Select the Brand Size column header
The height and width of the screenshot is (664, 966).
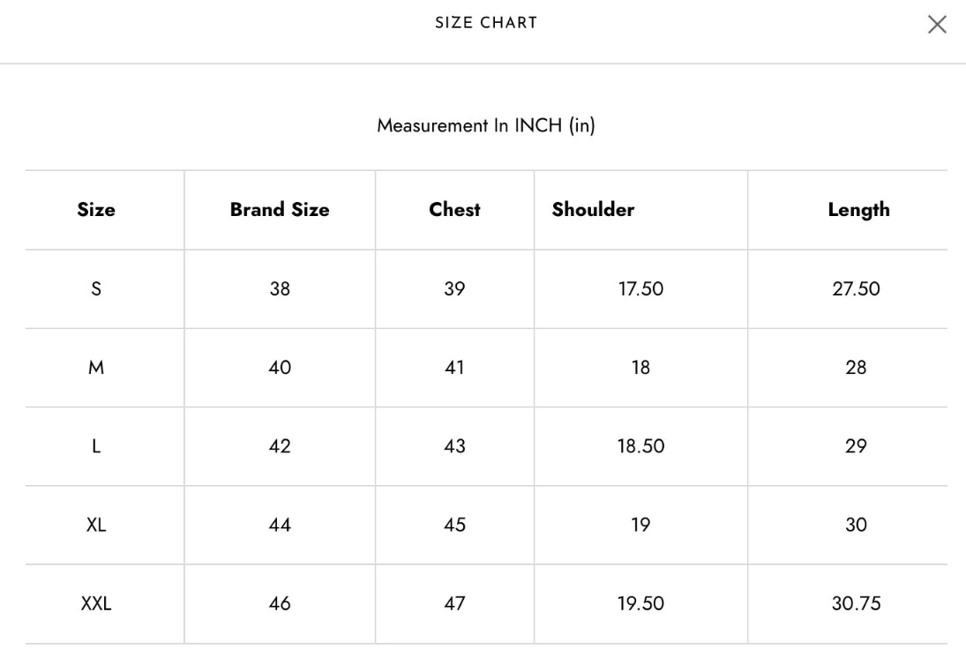280,209
